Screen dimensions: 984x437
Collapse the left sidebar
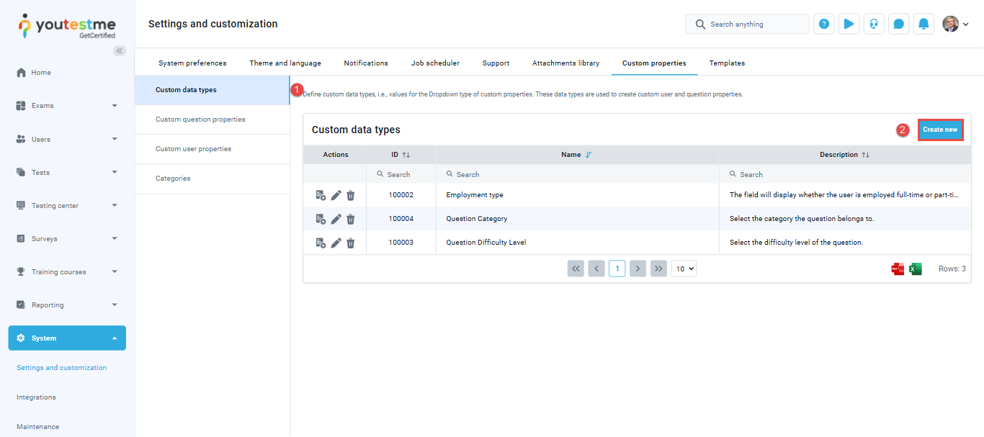click(120, 50)
